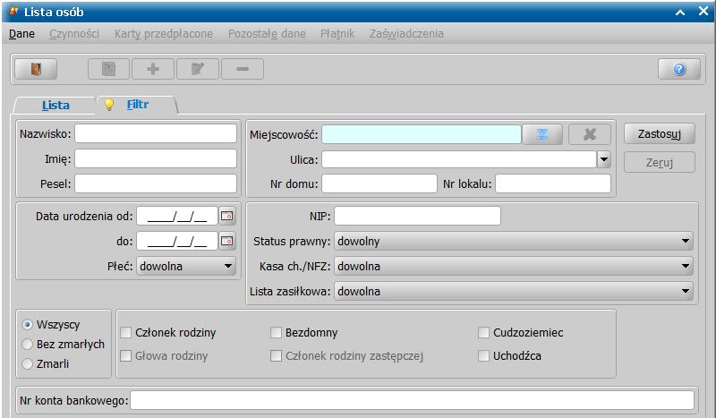Image resolution: width=716 pixels, height=418 pixels.
Task: Click the 'do' date field
Action: pos(177,241)
